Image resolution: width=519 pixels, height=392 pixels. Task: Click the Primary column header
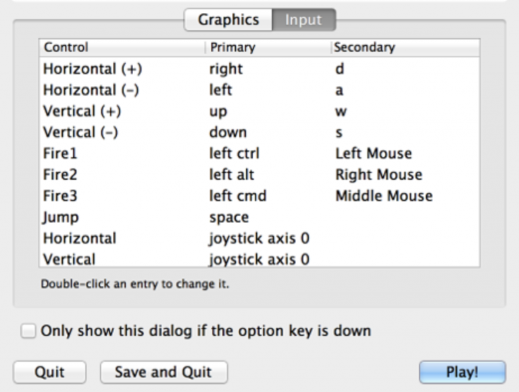click(x=232, y=48)
